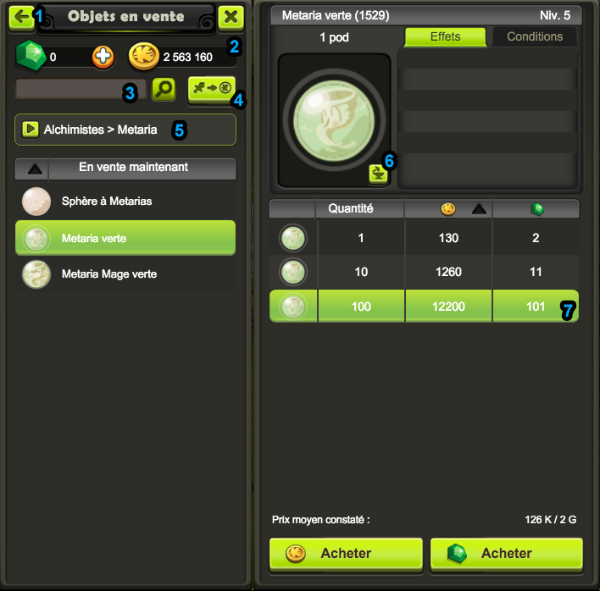The image size is (600, 591).
Task: Select the quantity 1 offer row
Action: (424, 238)
